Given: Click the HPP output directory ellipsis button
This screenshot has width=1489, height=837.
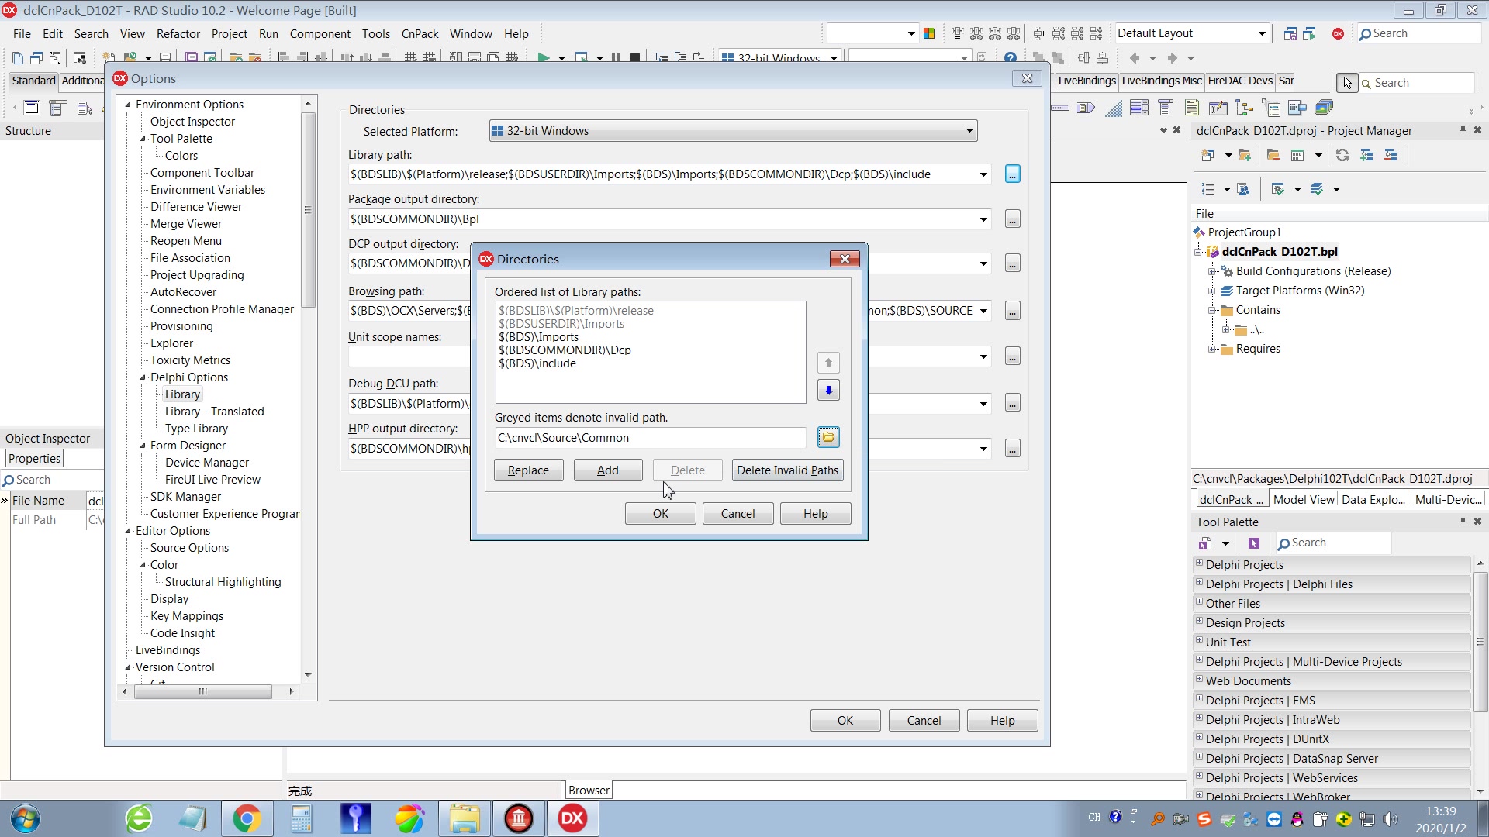Looking at the screenshot, I should tap(1012, 449).
